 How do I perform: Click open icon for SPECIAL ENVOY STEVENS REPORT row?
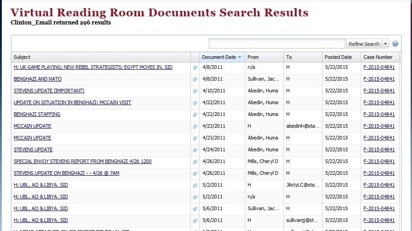pos(195,162)
